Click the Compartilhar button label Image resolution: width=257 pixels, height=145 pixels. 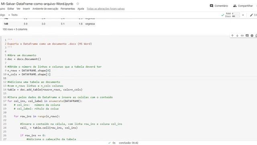coord(245,6)
